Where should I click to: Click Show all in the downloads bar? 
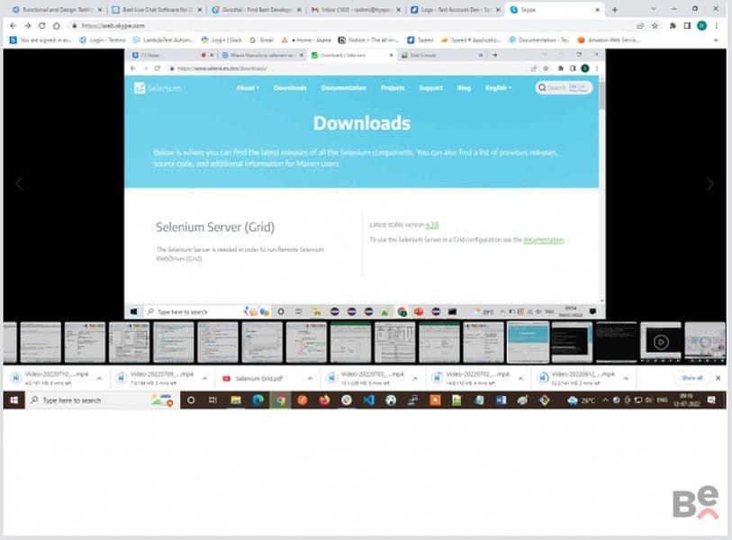point(691,378)
